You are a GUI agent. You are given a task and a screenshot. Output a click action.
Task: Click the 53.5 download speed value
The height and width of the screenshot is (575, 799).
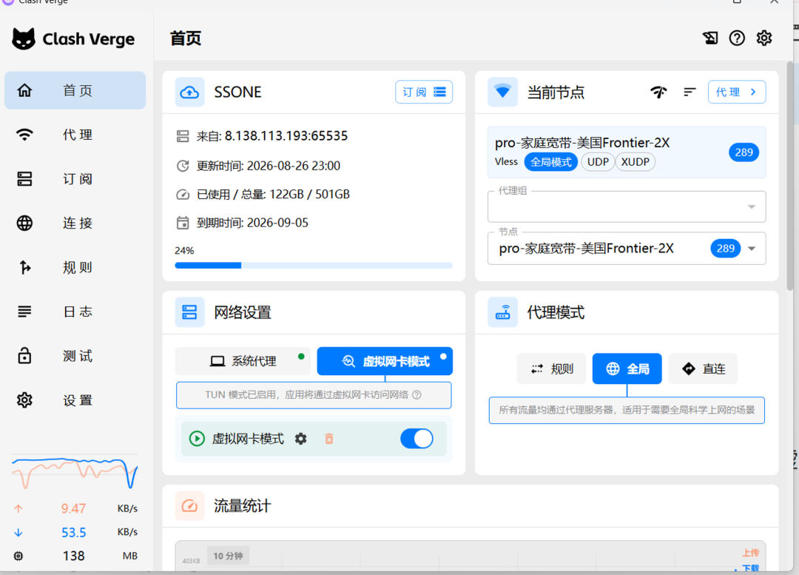73,532
